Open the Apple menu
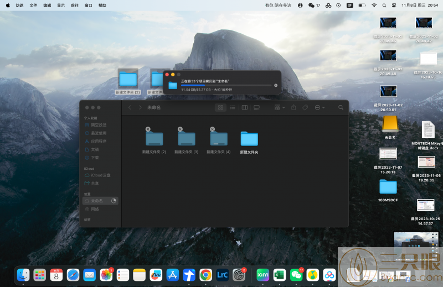The width and height of the screenshot is (443, 287). (8, 5)
